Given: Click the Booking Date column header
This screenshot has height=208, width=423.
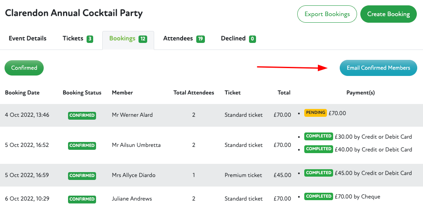Looking at the screenshot, I should (22, 93).
